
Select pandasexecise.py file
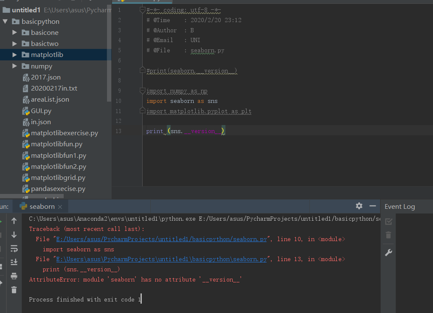(58, 189)
